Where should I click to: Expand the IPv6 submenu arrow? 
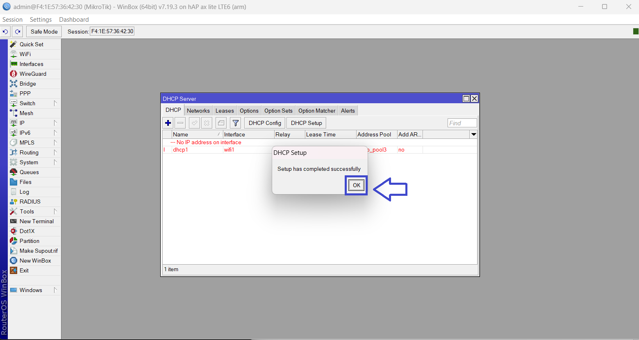pyautogui.click(x=55, y=133)
